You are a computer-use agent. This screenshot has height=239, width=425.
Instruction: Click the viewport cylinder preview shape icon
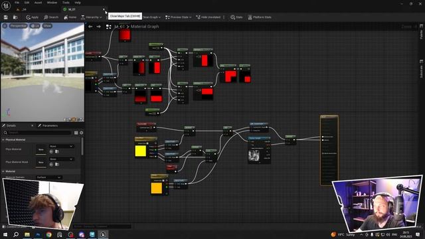pos(65,119)
